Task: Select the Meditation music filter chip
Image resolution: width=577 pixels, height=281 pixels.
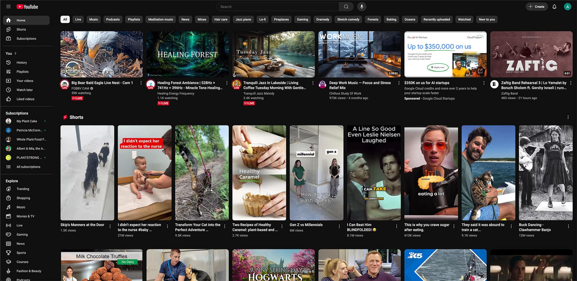Action: (161, 19)
